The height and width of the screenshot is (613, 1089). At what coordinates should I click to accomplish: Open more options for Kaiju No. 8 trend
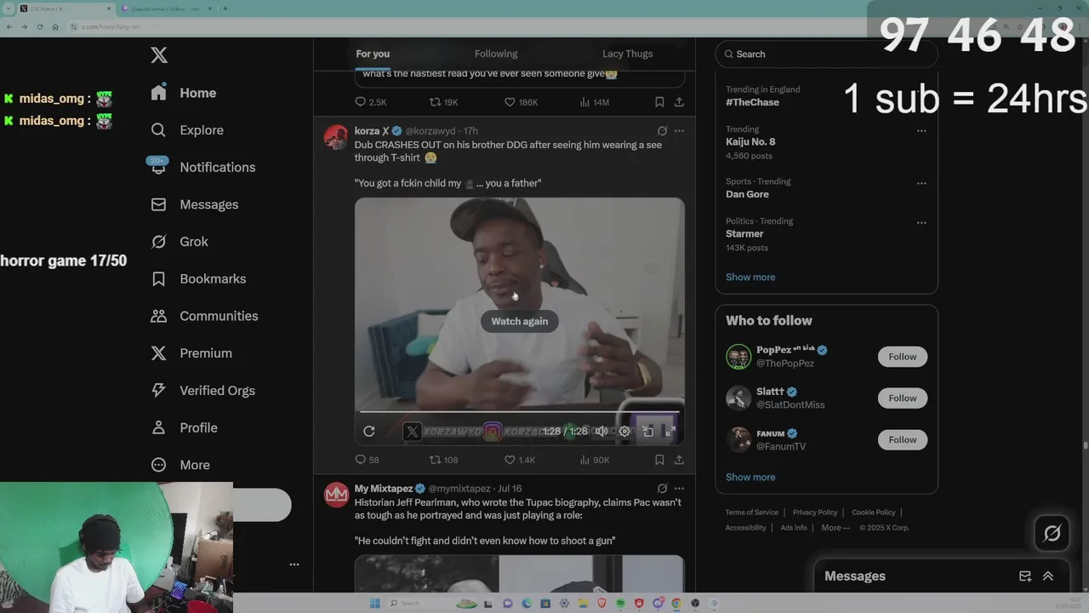pyautogui.click(x=921, y=131)
